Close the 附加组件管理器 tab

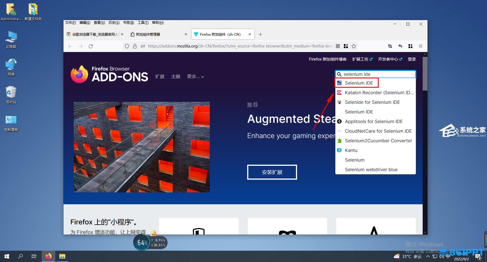[x=186, y=34]
